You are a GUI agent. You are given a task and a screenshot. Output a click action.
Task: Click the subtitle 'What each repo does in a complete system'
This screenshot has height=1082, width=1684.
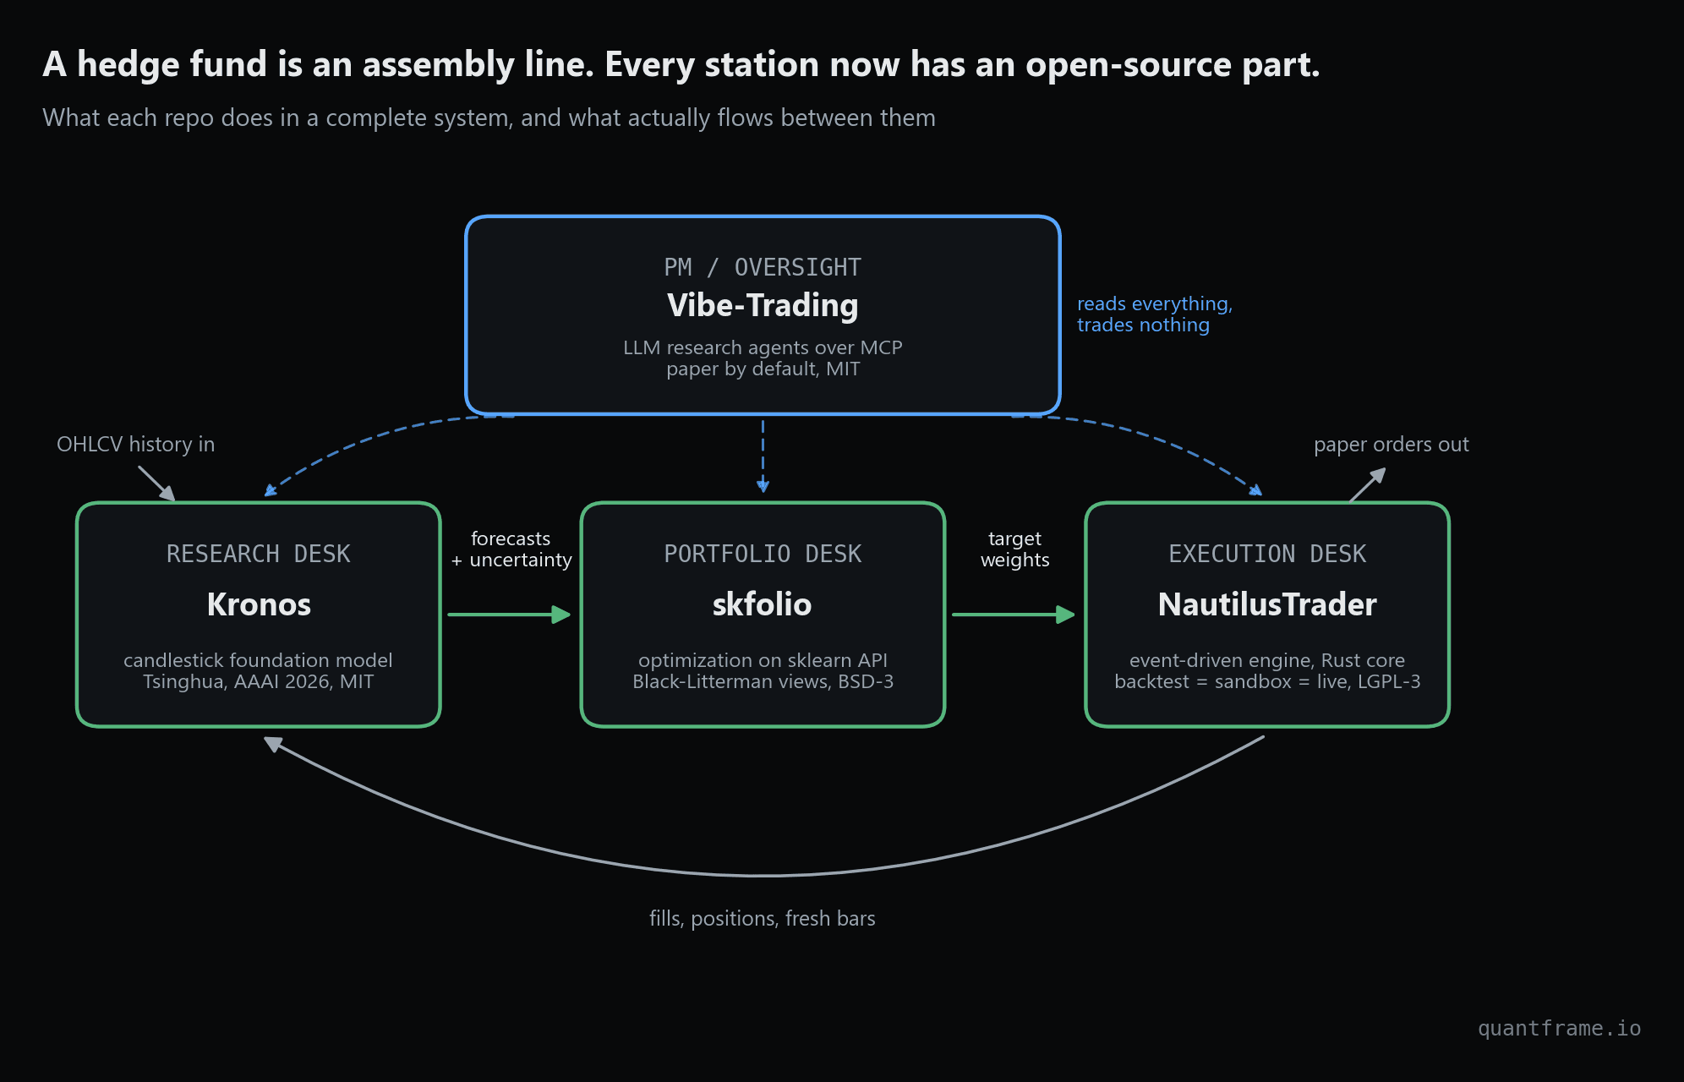tap(277, 117)
